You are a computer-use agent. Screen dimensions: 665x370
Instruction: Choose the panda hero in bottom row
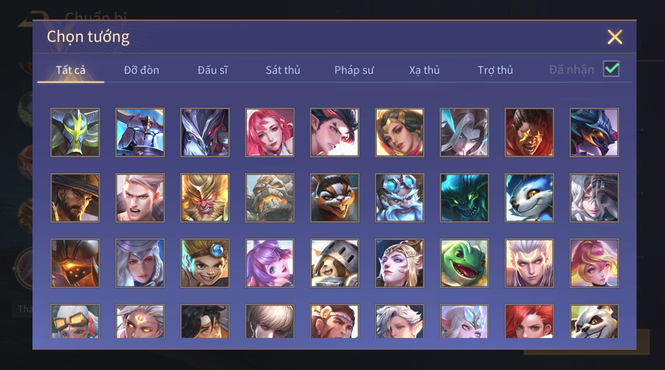(594, 321)
